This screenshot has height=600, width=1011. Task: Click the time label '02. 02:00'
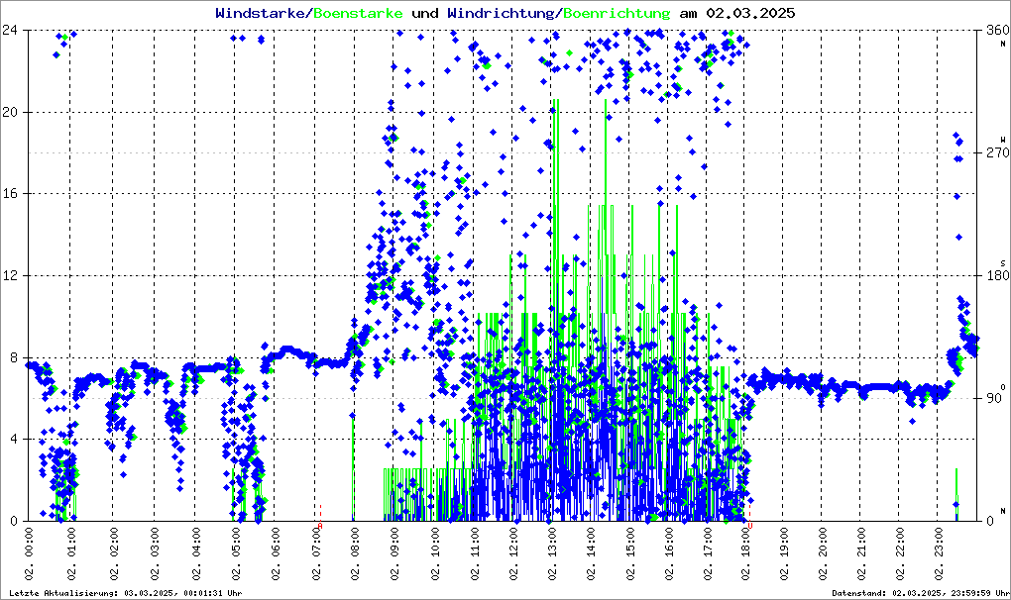[113, 553]
